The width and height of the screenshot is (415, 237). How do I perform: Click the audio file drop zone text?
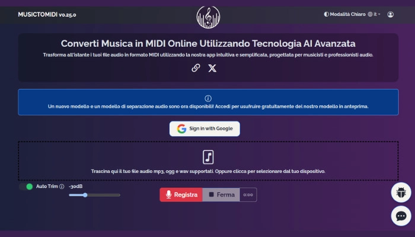click(208, 171)
